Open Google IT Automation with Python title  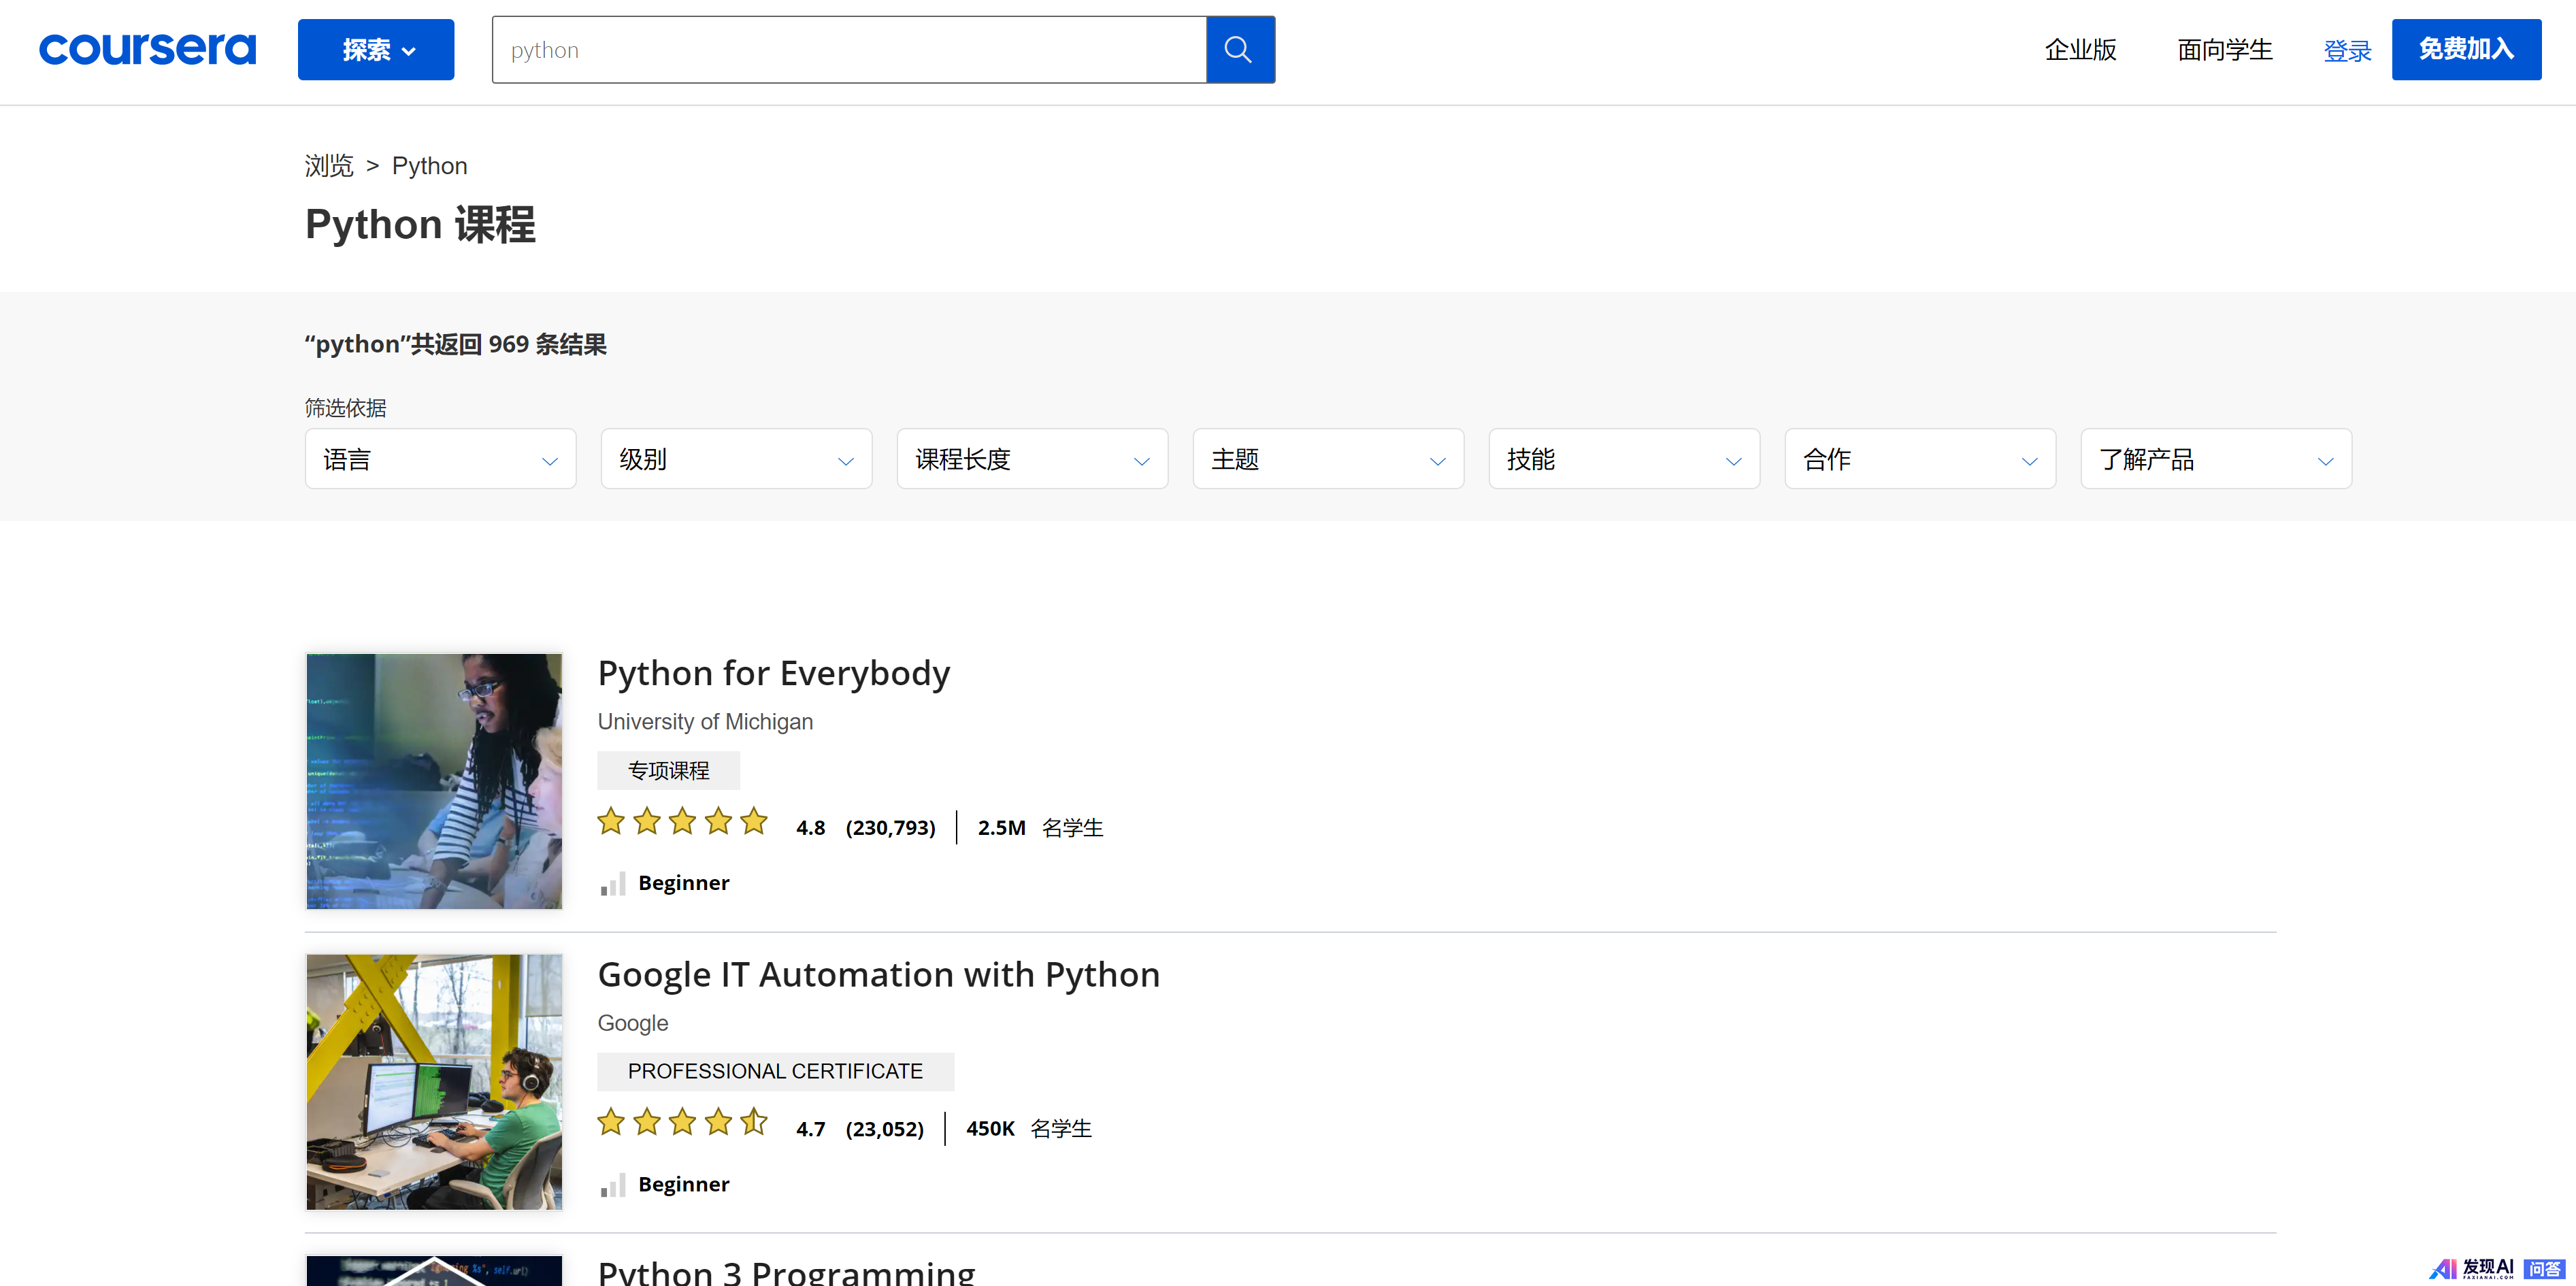click(x=878, y=975)
